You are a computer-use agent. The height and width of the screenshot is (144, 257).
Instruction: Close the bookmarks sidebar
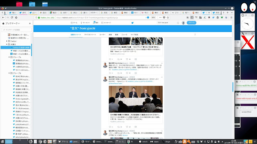pyautogui.click(x=30, y=23)
